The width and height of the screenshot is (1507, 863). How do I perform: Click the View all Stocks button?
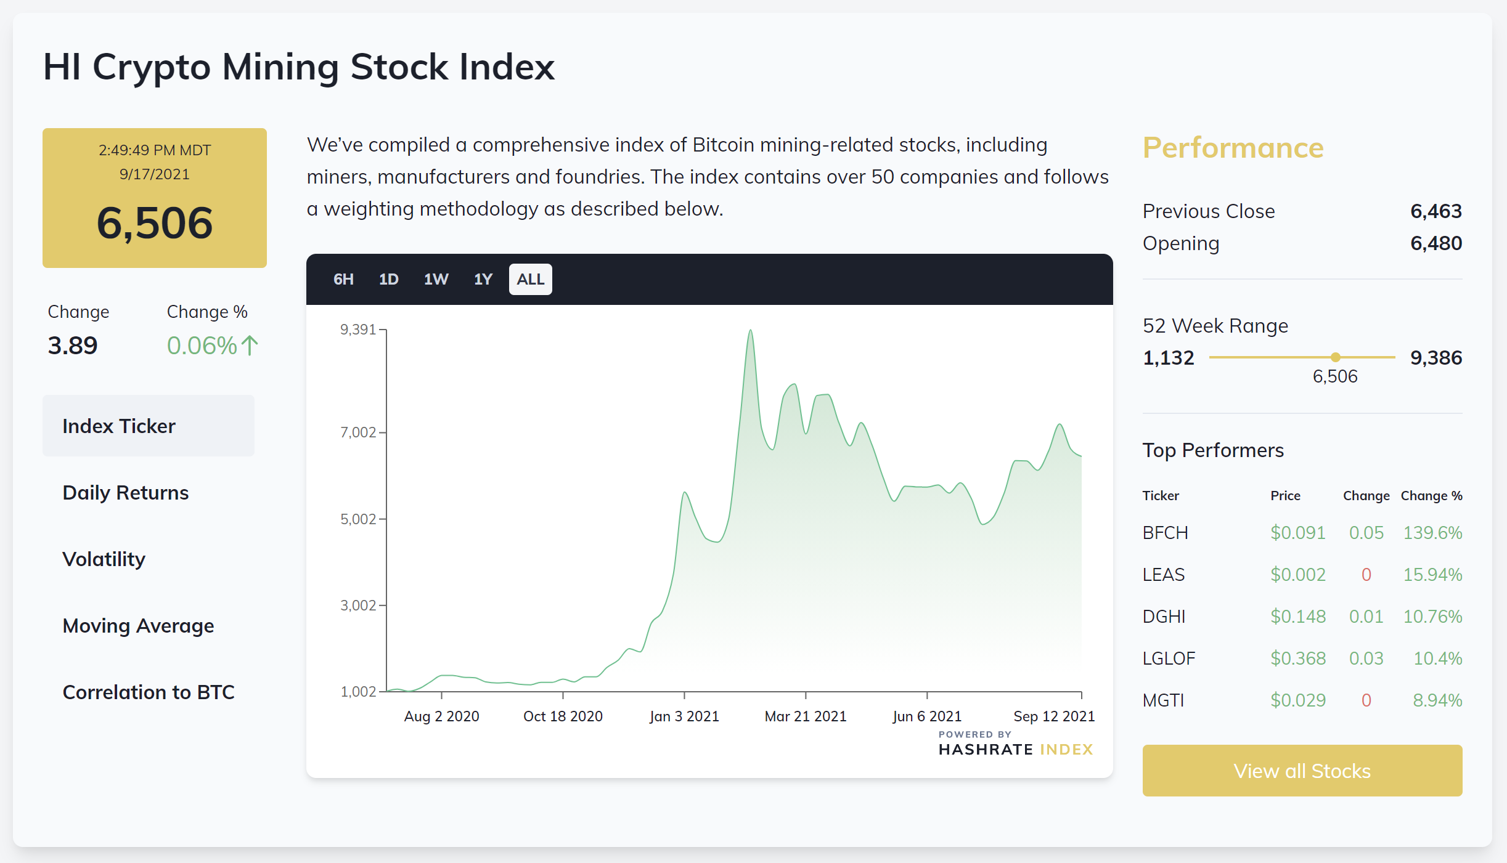(1302, 771)
